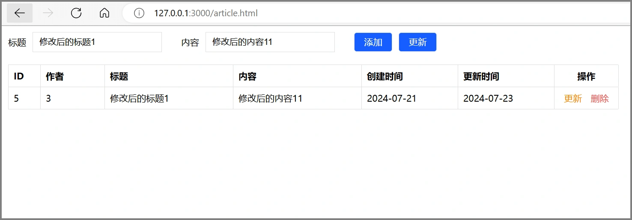The image size is (632, 220).
Task: Click the orange 更新 link in row 5
Action: click(x=573, y=99)
